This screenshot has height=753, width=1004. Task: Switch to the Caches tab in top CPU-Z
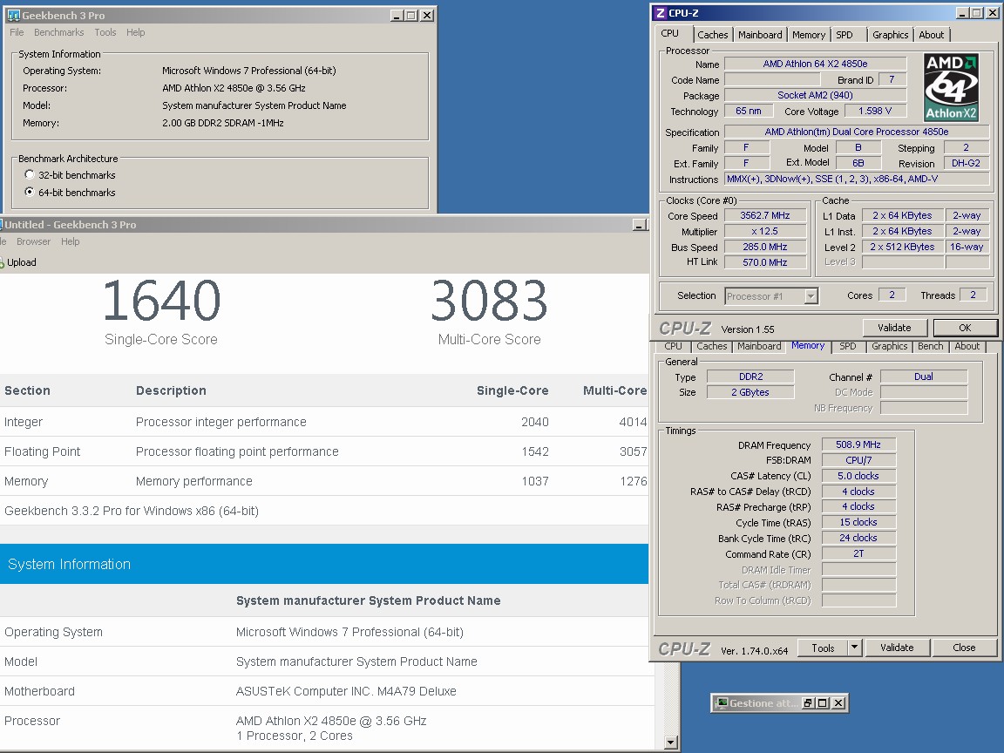pyautogui.click(x=713, y=35)
